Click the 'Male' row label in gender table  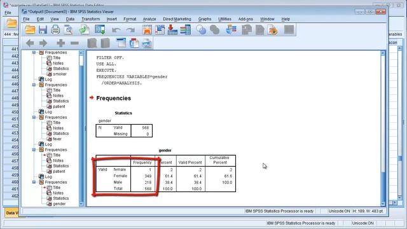(118, 182)
